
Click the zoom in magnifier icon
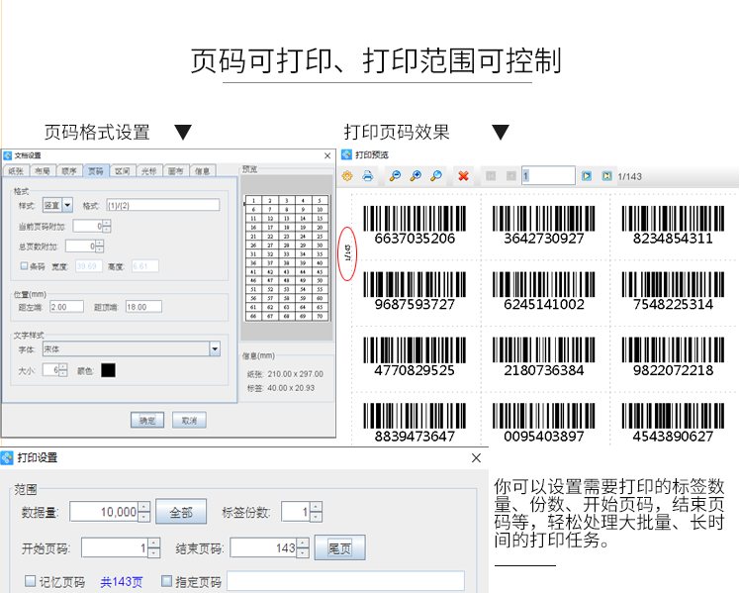[416, 176]
